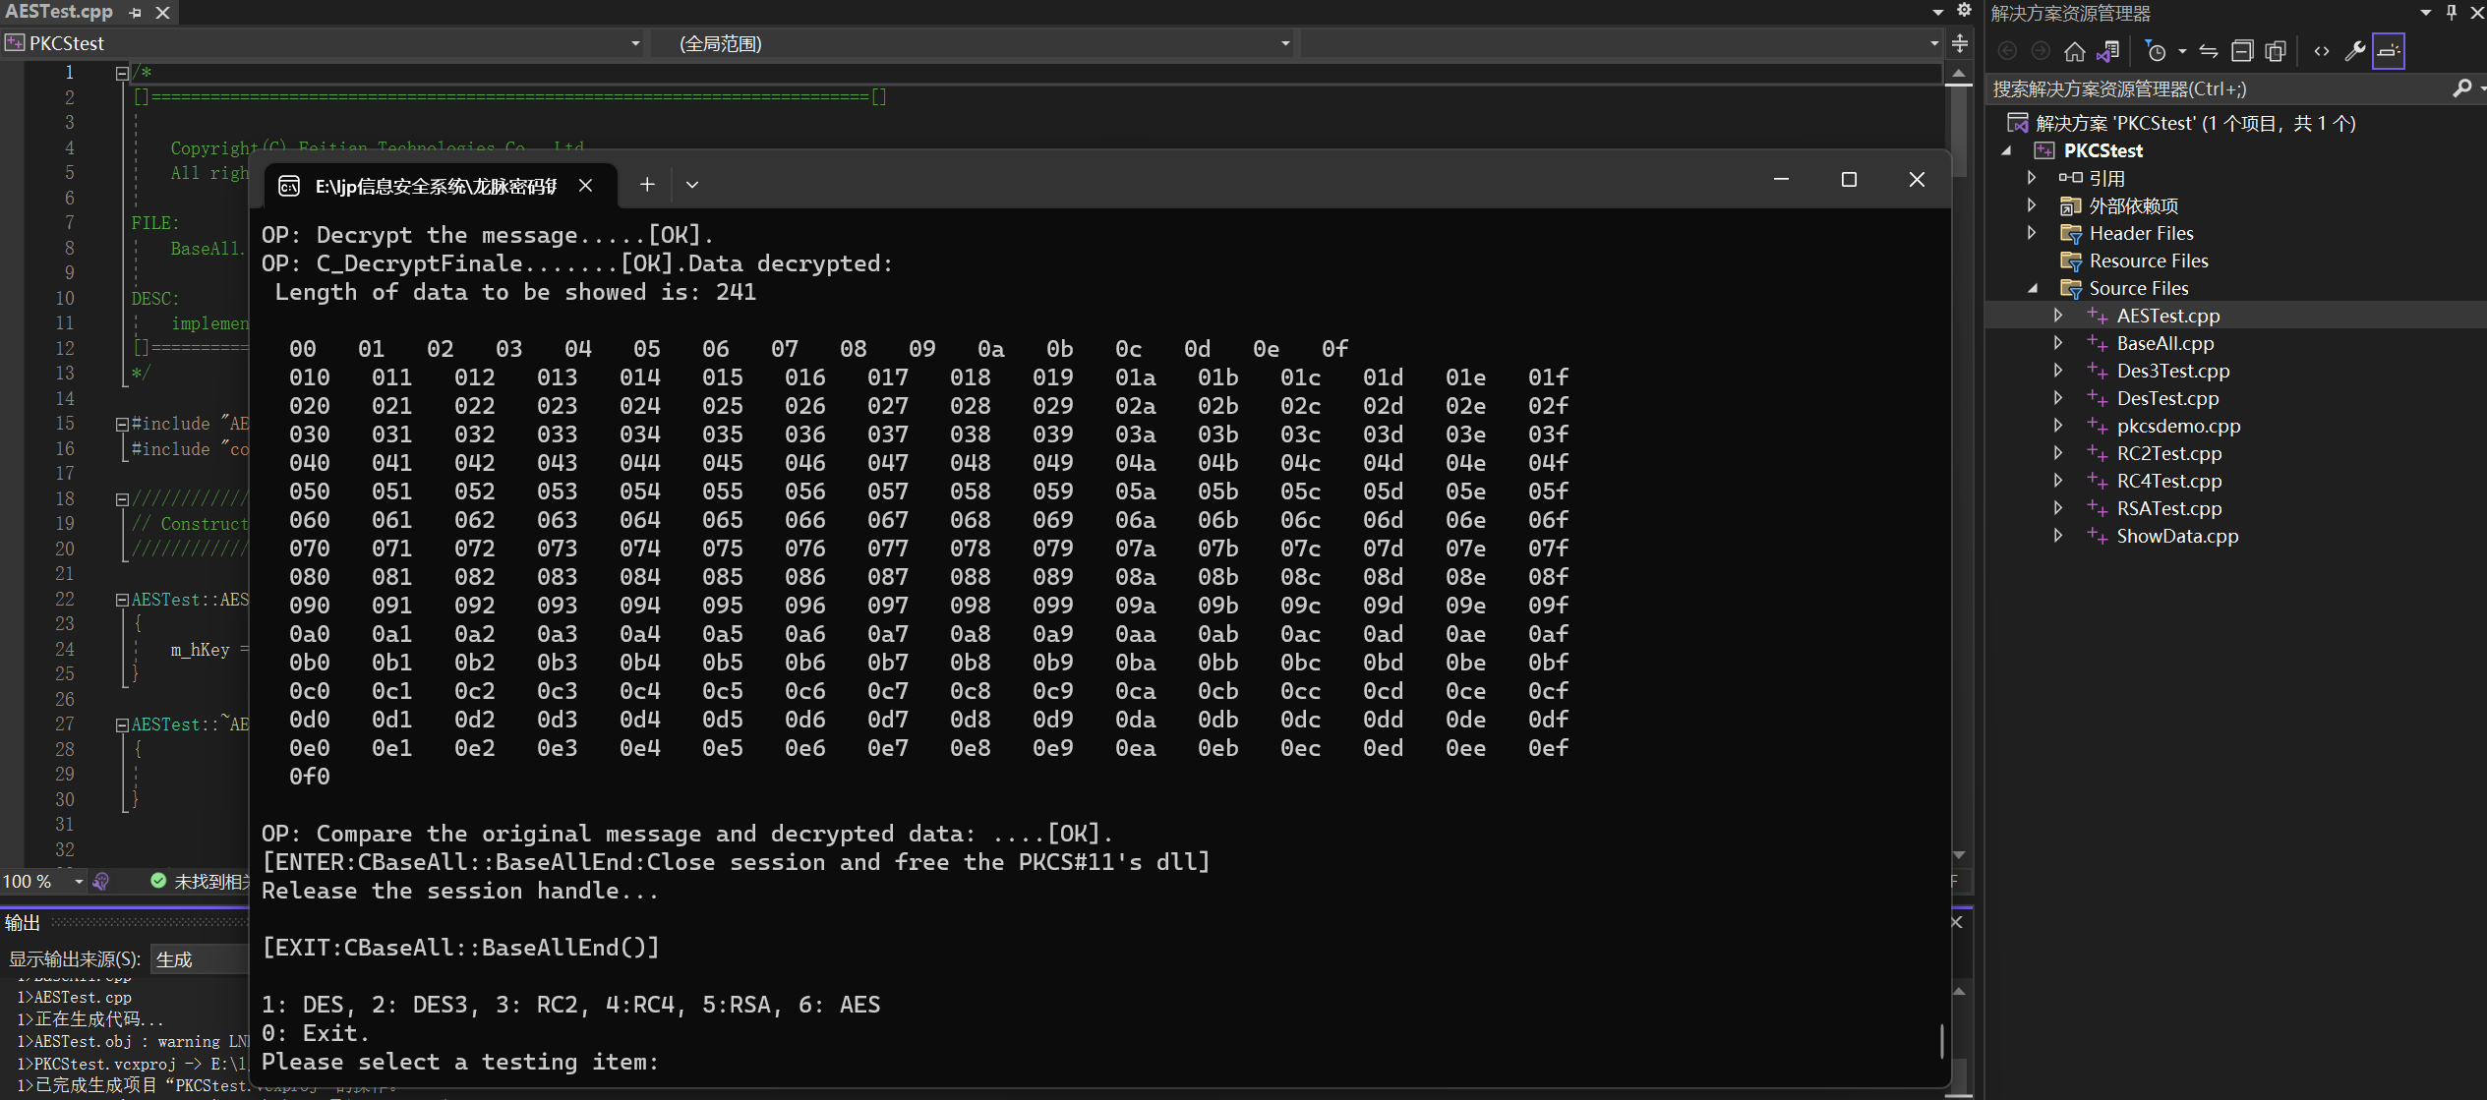Select RSATest.cpp in Source Files
Viewport: 2487px width, 1100px height.
2168,508
